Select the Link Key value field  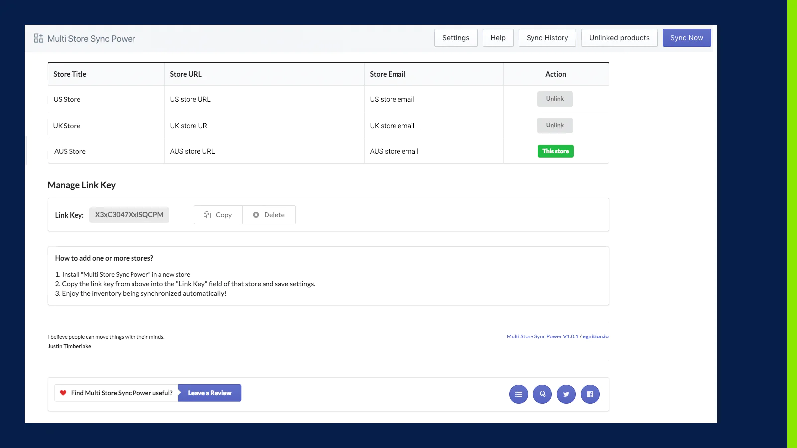point(129,215)
